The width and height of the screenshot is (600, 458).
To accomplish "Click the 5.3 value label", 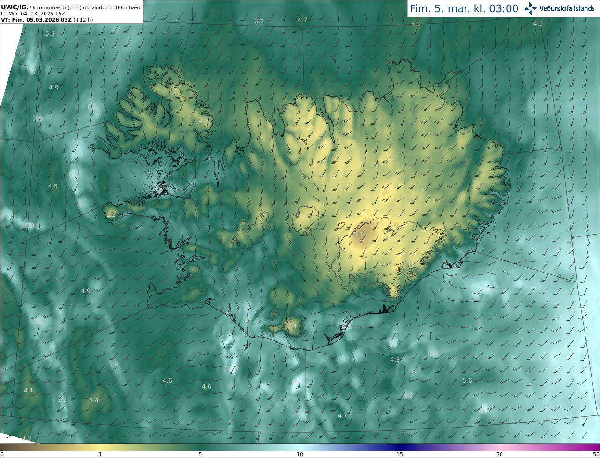I will (x=50, y=34).
